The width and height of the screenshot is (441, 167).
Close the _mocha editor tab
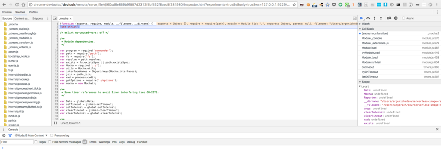click(71, 18)
